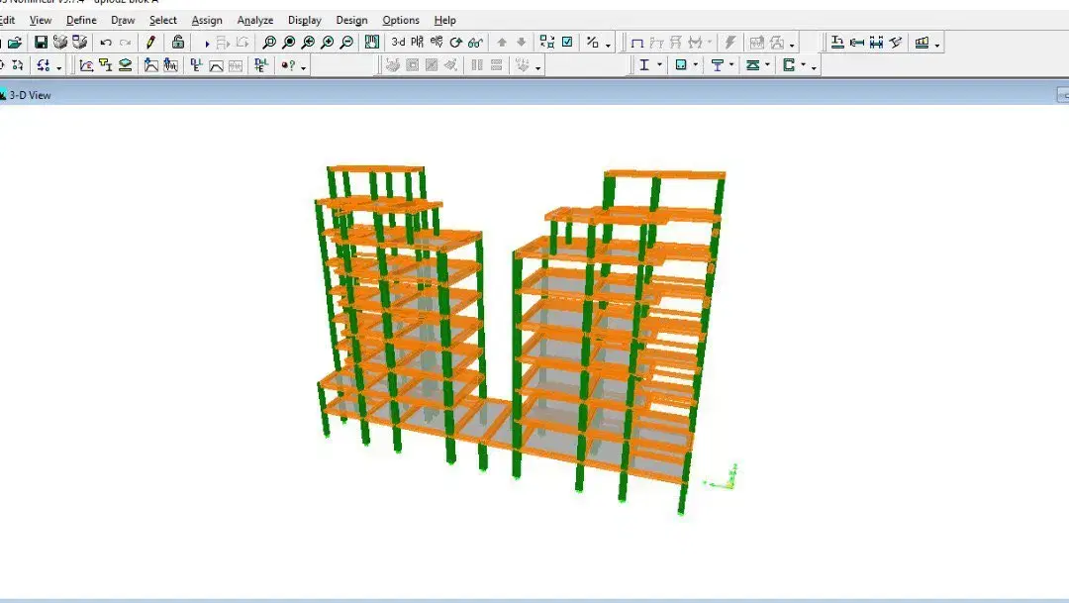Click the Undo arrow icon
The image size is (1069, 603).
pyautogui.click(x=106, y=43)
